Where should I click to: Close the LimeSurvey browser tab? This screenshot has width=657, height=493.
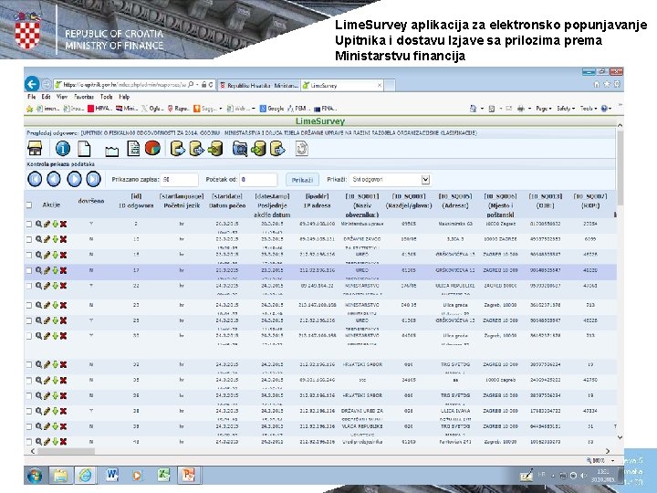coord(380,85)
